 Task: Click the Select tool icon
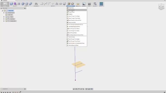(101, 4)
